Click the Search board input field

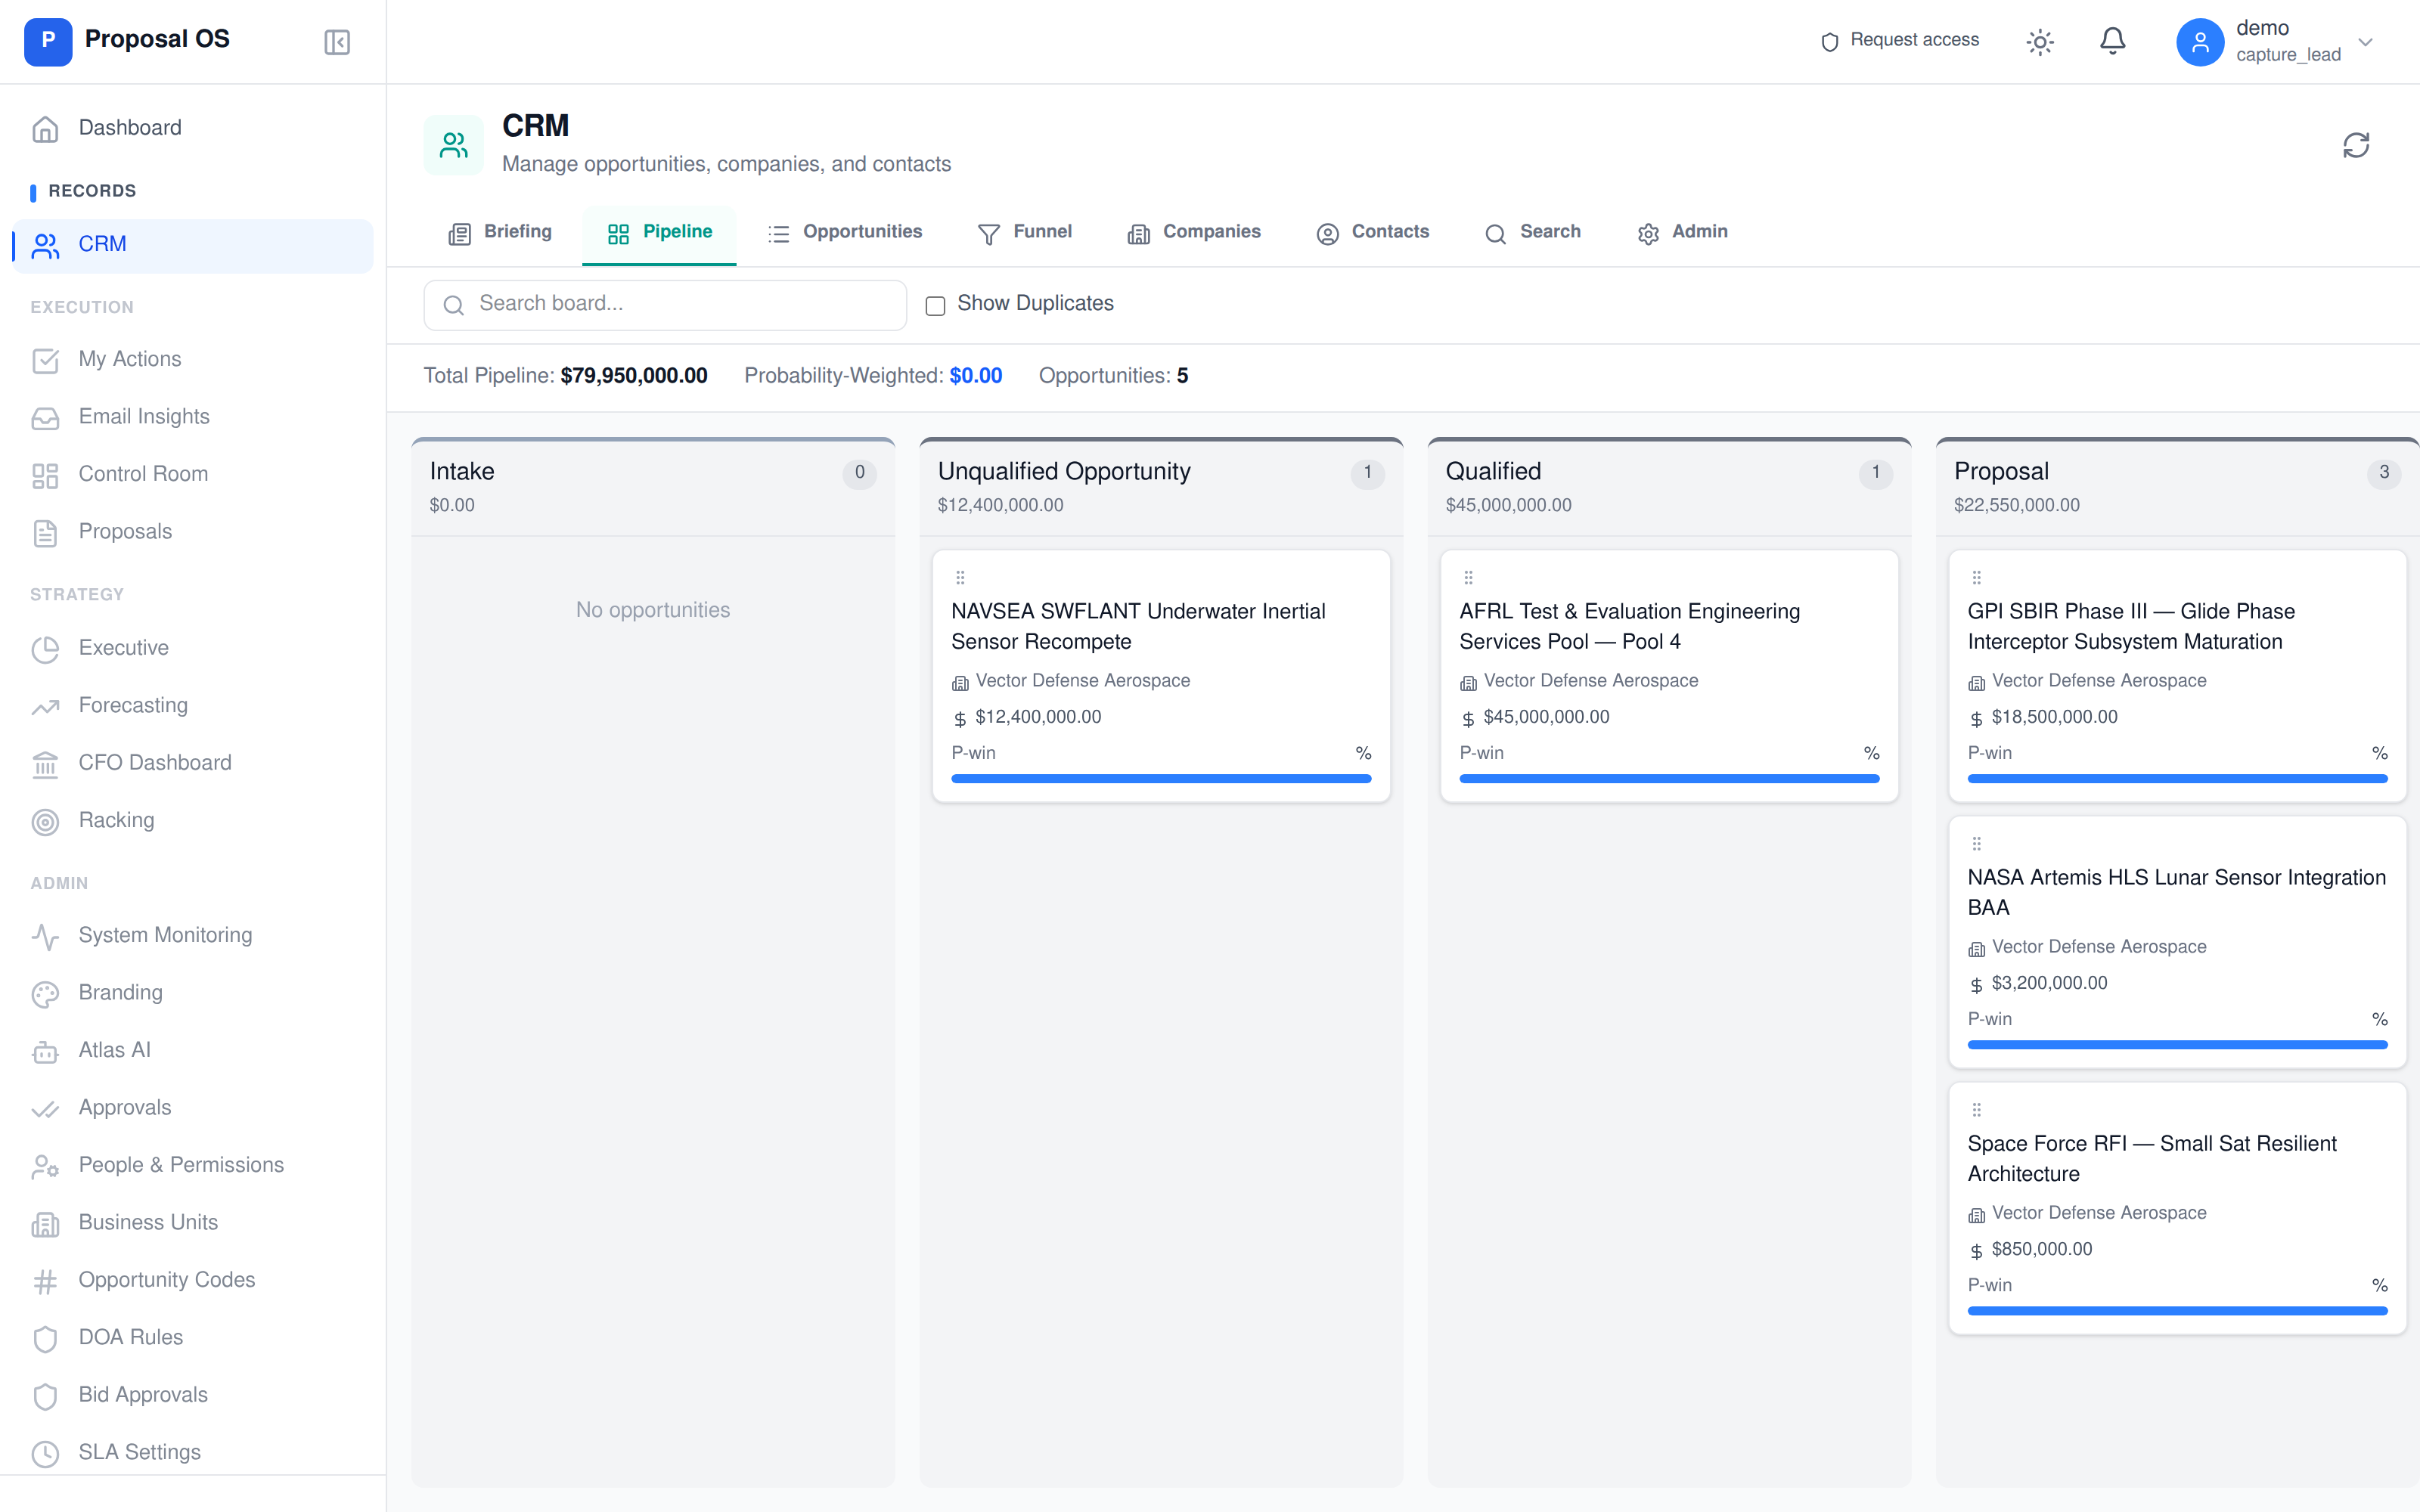point(664,304)
